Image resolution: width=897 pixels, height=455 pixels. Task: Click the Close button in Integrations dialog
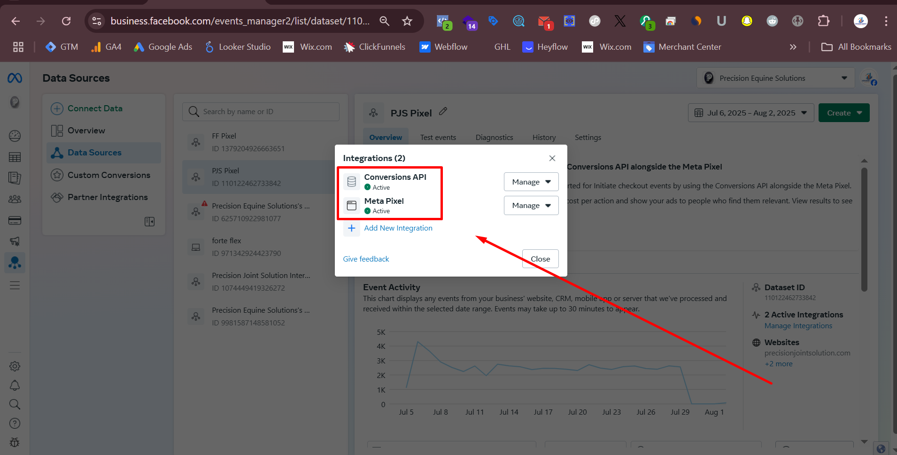pyautogui.click(x=540, y=259)
